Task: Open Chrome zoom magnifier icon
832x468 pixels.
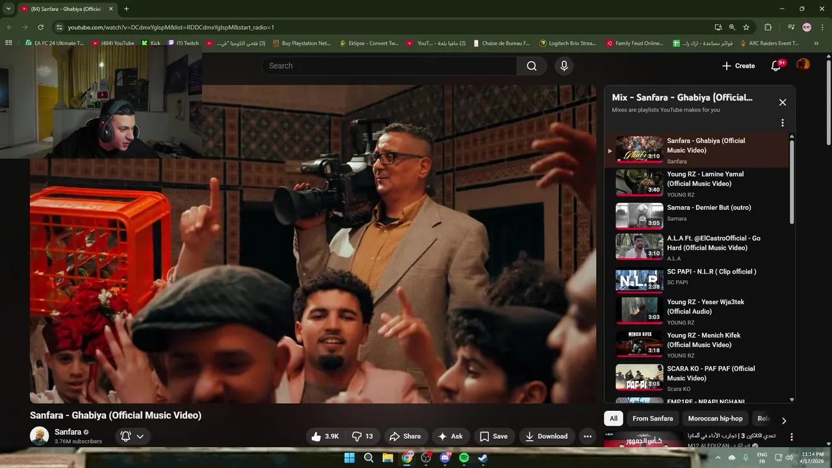Action: [x=732, y=27]
